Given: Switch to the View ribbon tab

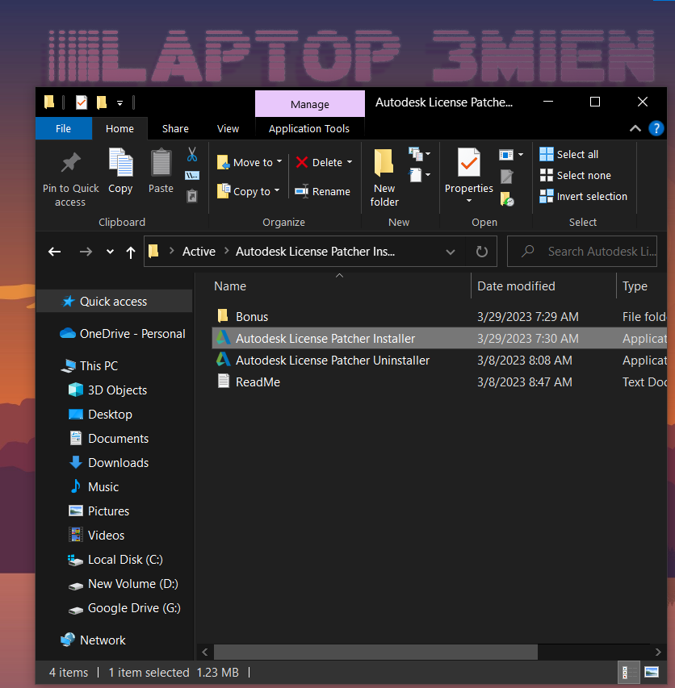Looking at the screenshot, I should coord(228,128).
